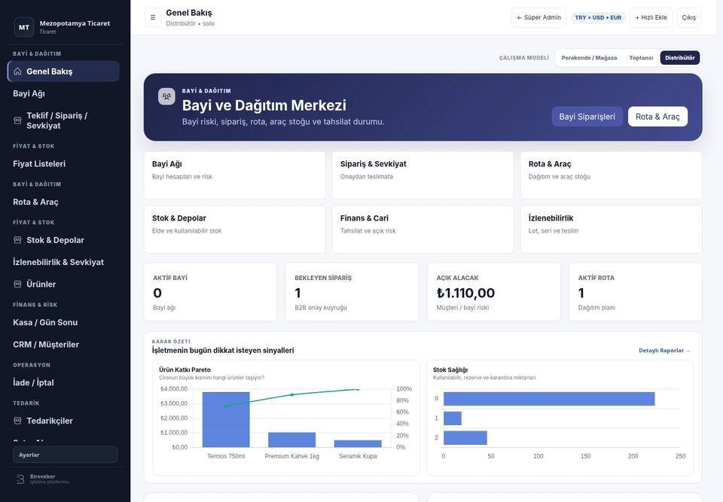
Task: Click the Premium Kahve 1kg bar in the Pareto chart
Action: (292, 440)
